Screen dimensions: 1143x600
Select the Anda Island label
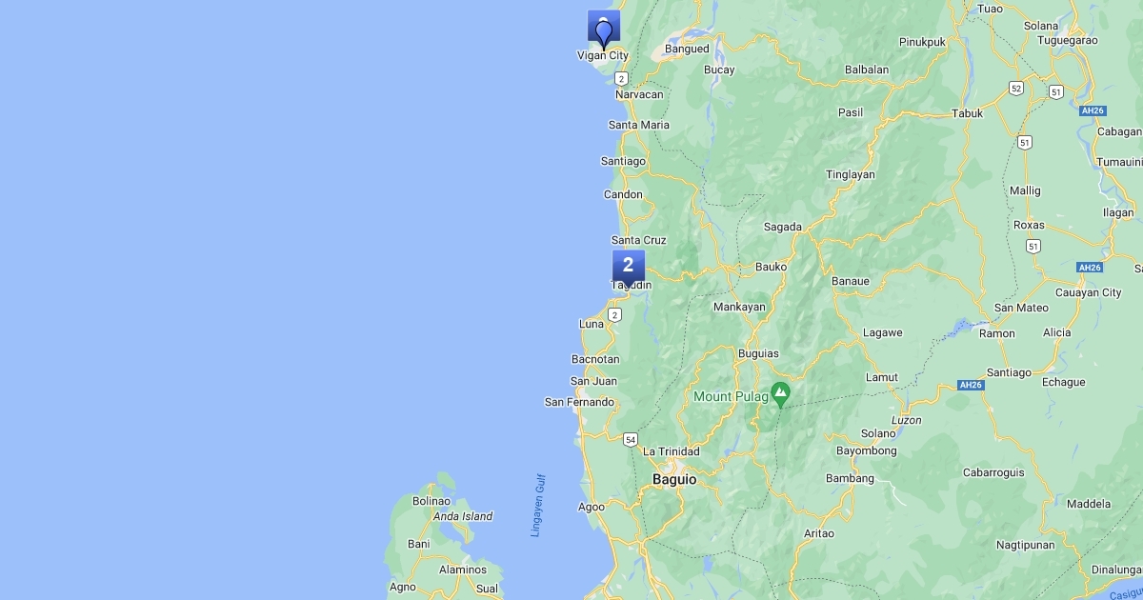(x=463, y=516)
